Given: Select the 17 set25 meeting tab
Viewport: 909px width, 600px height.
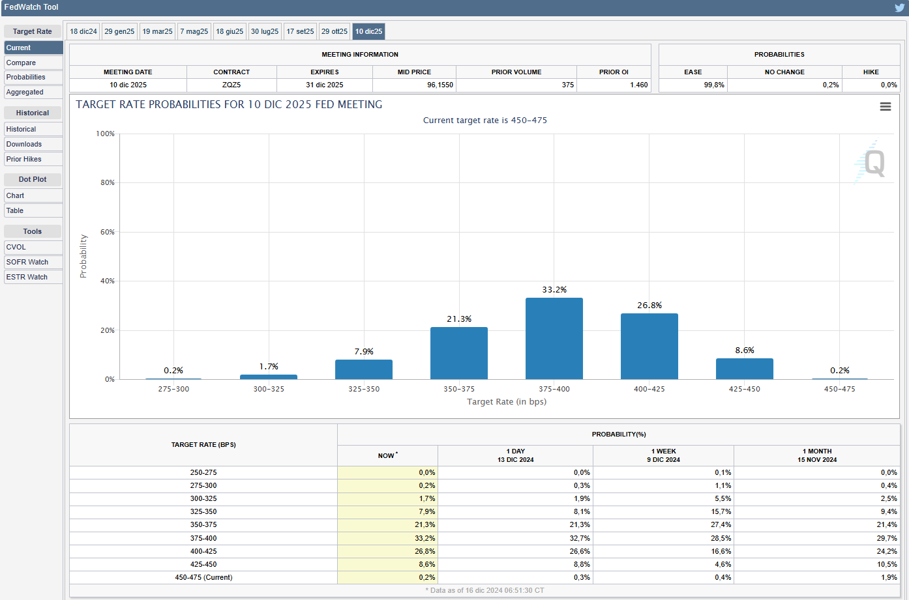Looking at the screenshot, I should (300, 31).
